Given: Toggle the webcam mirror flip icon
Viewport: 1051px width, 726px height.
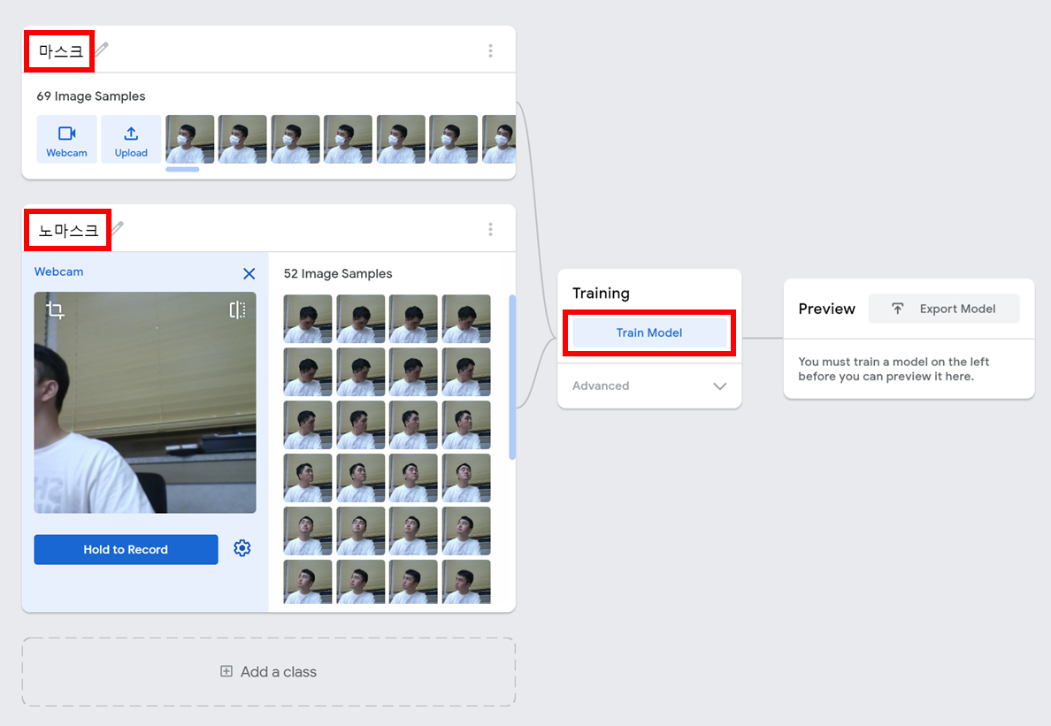Looking at the screenshot, I should [x=237, y=310].
